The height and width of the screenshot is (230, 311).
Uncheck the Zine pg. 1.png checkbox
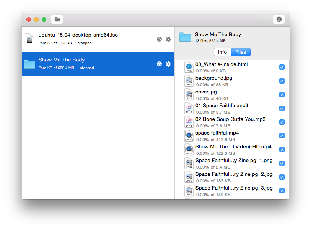[282, 163]
